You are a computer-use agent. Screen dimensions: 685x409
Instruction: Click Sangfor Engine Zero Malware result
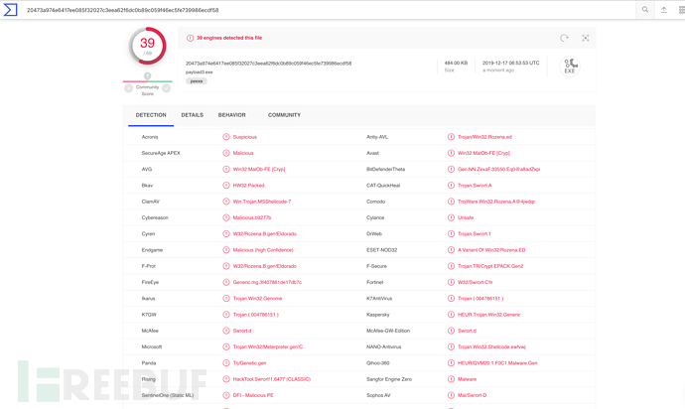click(x=467, y=379)
